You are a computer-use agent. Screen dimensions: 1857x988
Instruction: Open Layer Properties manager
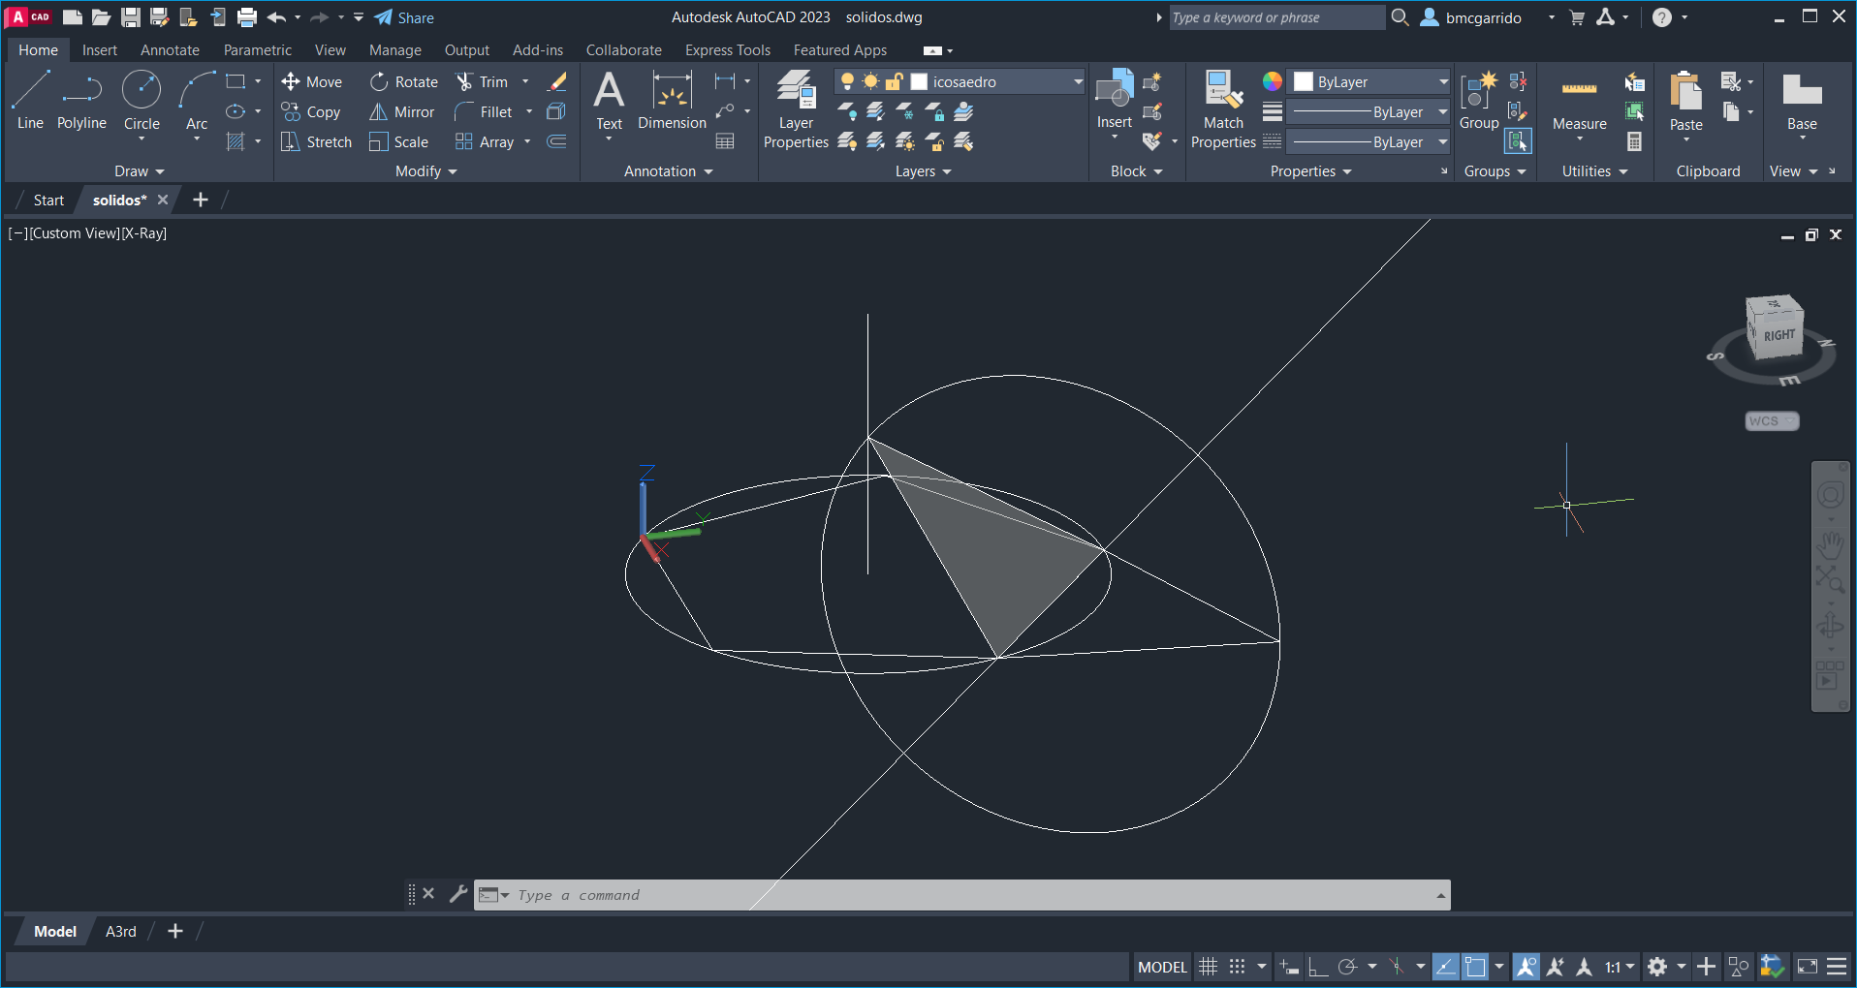coord(796,108)
